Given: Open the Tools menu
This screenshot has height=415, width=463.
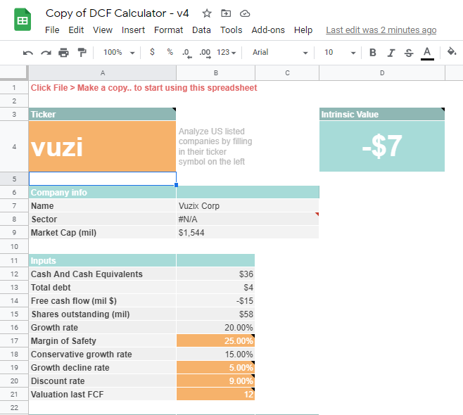Looking at the screenshot, I should pos(231,30).
